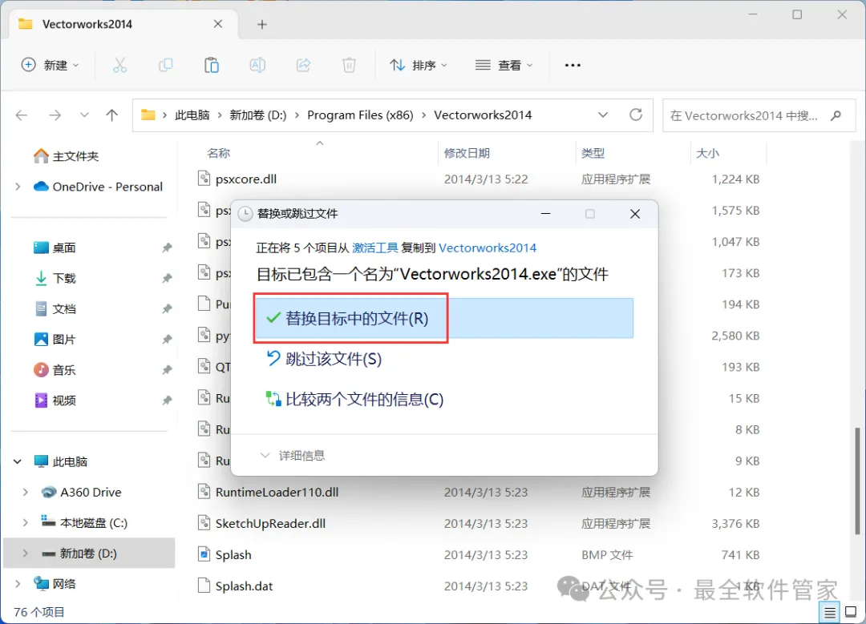Unpin 桌面 using its pin icon

tap(167, 248)
